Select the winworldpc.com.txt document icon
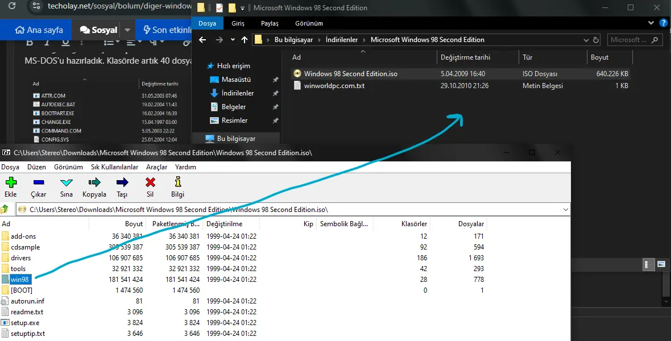 (x=297, y=86)
